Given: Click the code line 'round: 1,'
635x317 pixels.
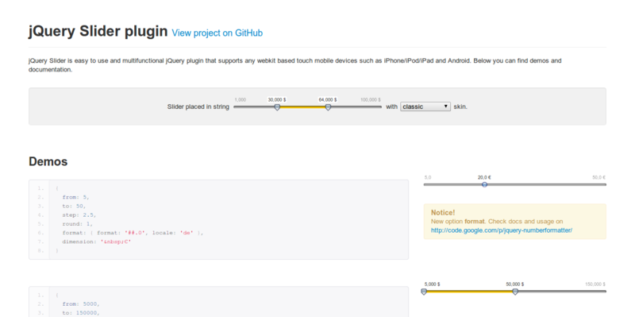Looking at the screenshot, I should pyautogui.click(x=78, y=224).
